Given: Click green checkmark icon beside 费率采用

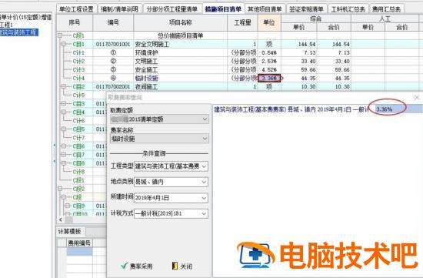Looking at the screenshot, I should [124, 266].
